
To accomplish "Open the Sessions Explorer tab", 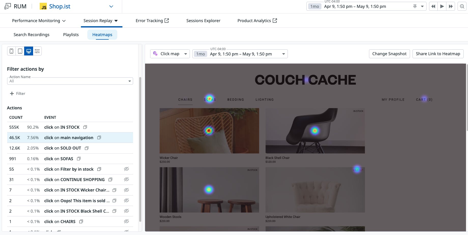I will click(203, 21).
